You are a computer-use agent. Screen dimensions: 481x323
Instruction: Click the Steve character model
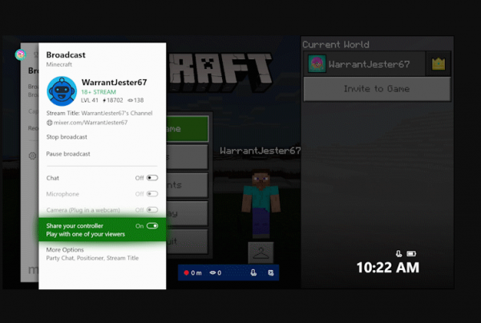click(261, 203)
